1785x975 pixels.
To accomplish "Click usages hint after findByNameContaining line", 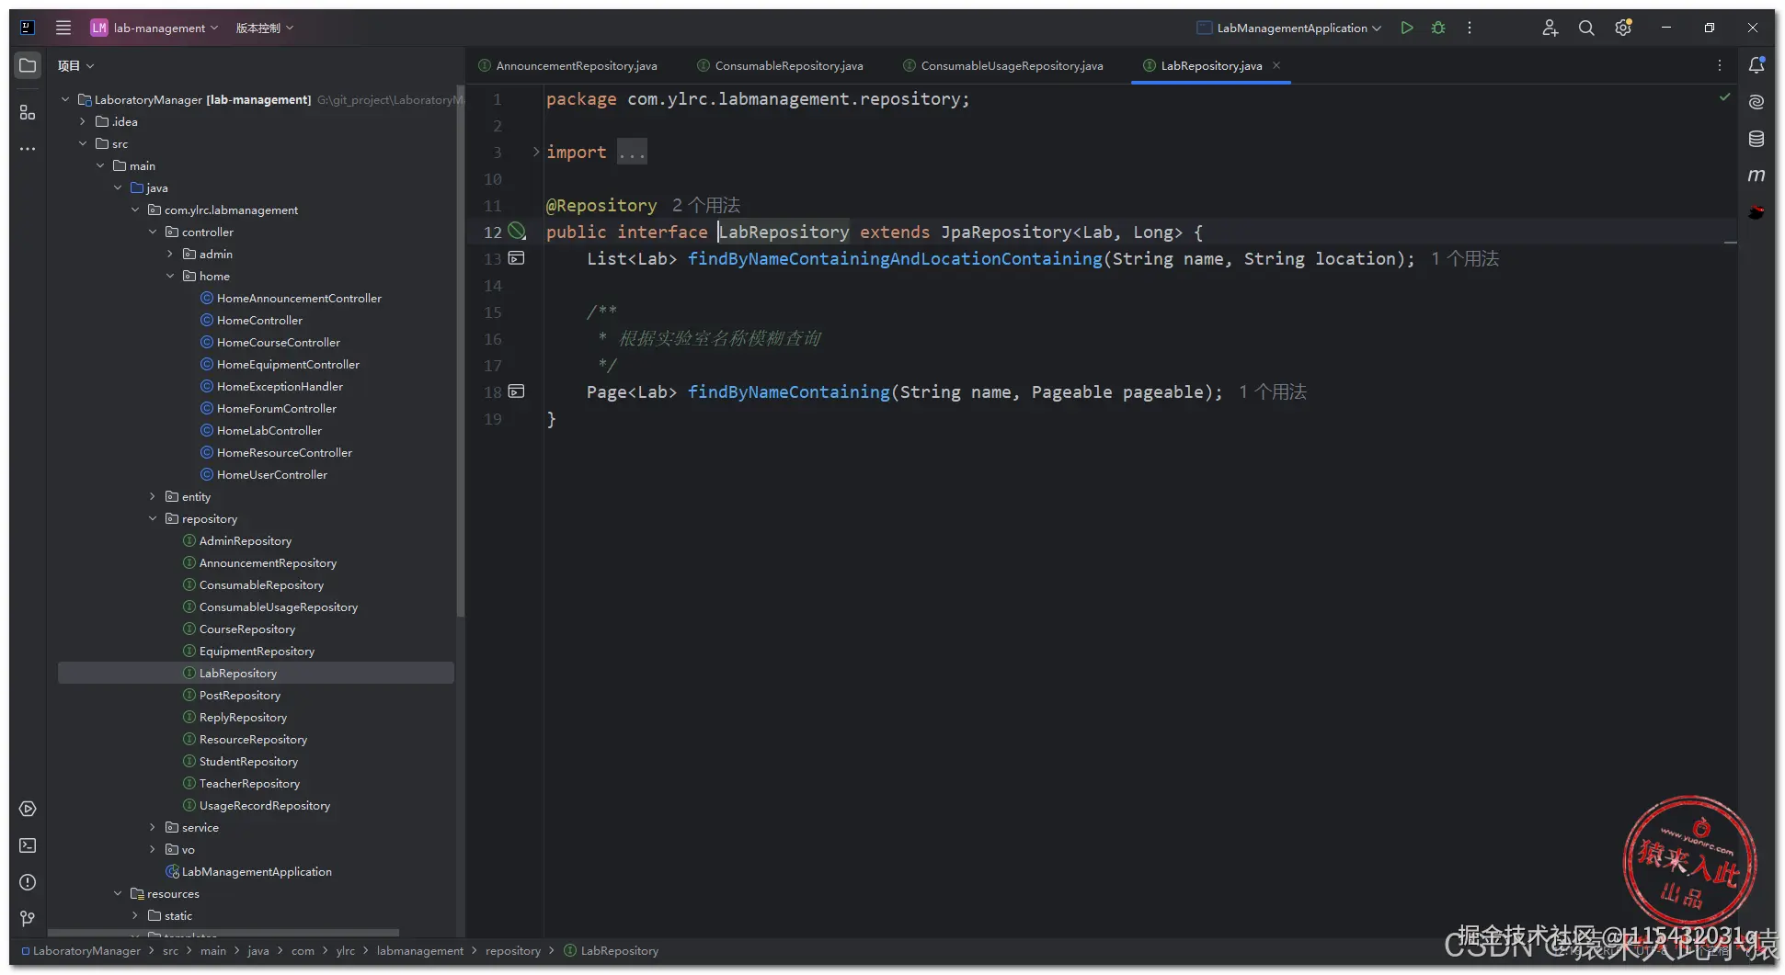I will click(x=1273, y=391).
